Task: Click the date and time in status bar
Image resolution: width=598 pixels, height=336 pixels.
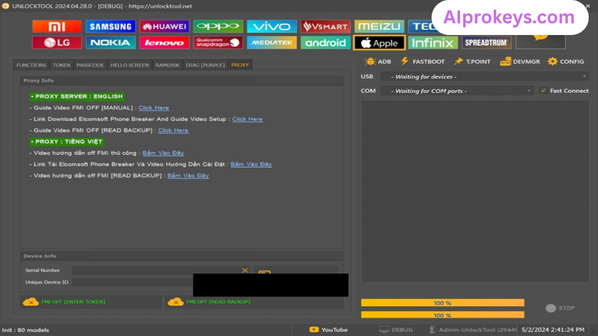Action: (553, 330)
